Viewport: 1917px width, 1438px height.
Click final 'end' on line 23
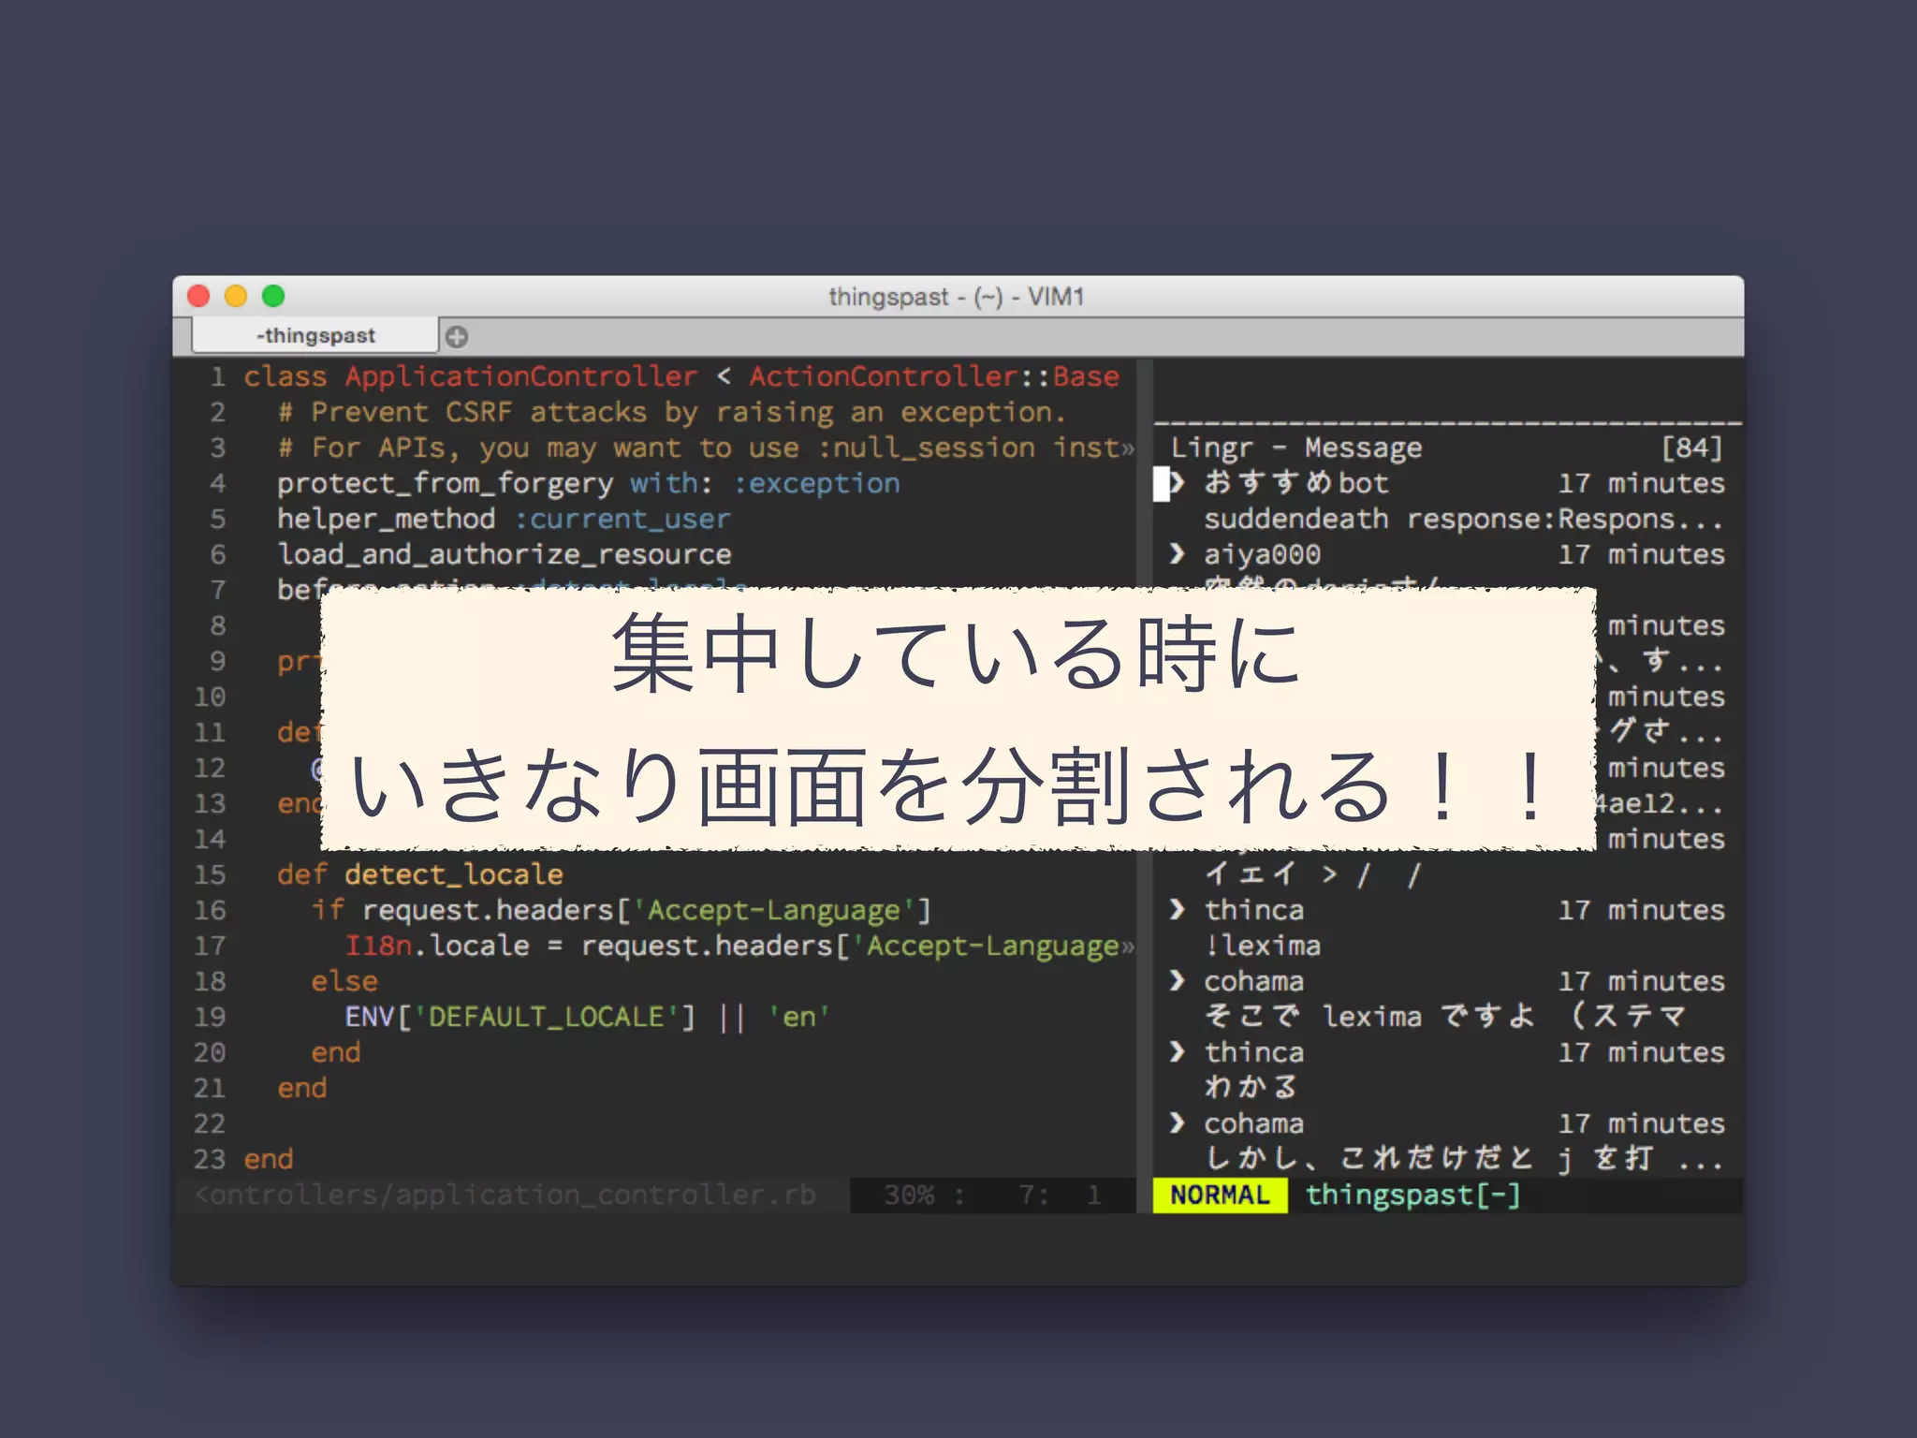(x=269, y=1159)
